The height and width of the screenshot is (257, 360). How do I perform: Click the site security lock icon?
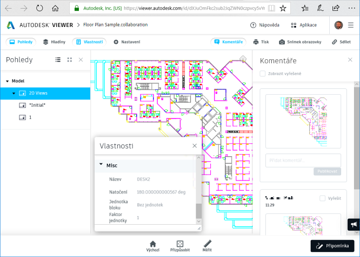point(77,9)
